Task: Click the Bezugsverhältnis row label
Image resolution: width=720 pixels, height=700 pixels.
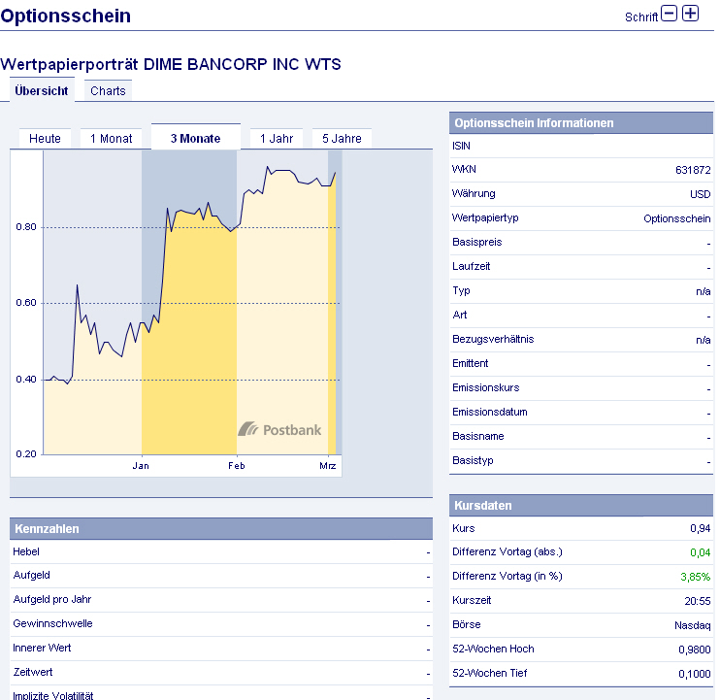Action: click(x=493, y=339)
